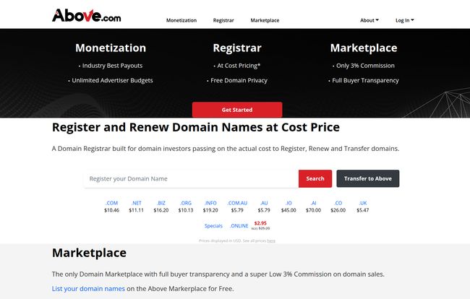The height and width of the screenshot is (299, 470).
Task: Click the Registrar heading in the banner
Action: 237,48
